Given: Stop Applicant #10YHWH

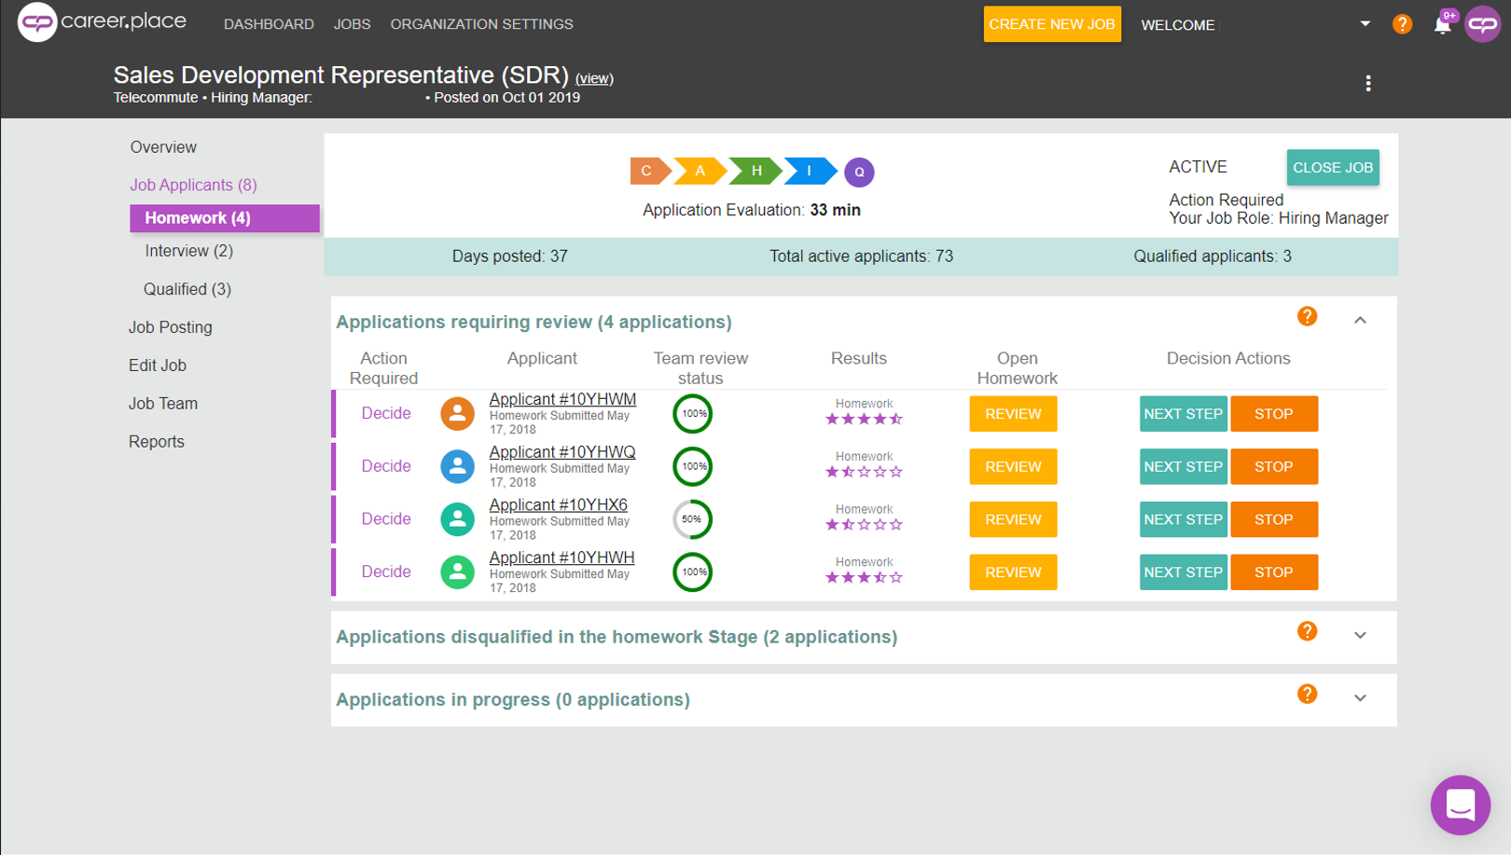Looking at the screenshot, I should (1274, 572).
